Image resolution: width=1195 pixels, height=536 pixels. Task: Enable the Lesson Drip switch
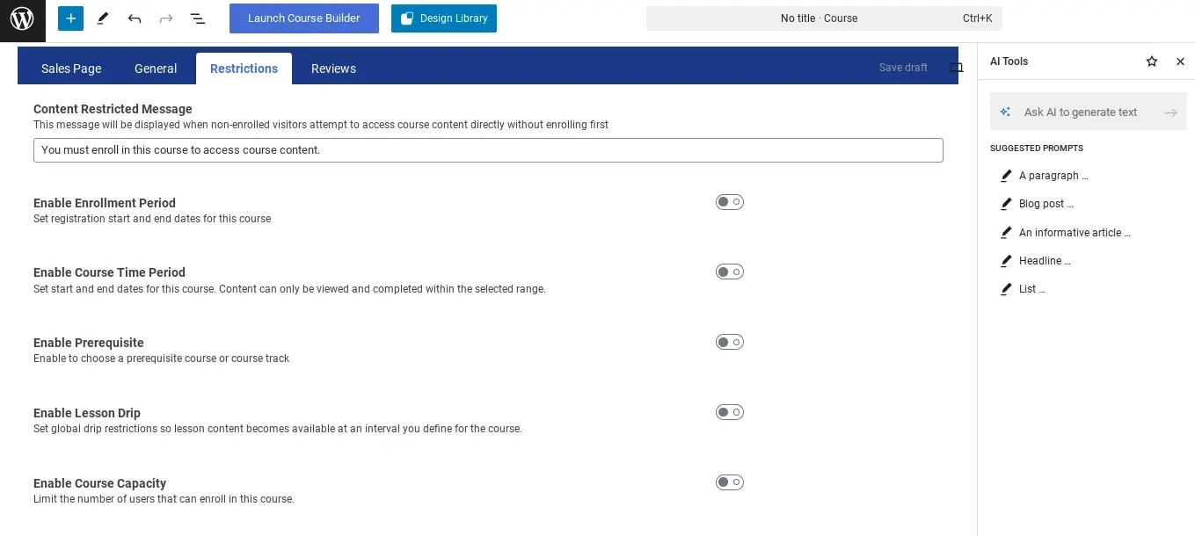click(x=730, y=412)
